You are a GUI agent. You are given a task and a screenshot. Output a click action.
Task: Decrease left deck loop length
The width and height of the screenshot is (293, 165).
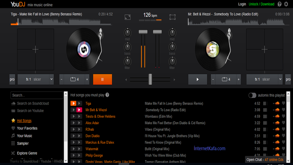pyautogui.click(x=62, y=79)
